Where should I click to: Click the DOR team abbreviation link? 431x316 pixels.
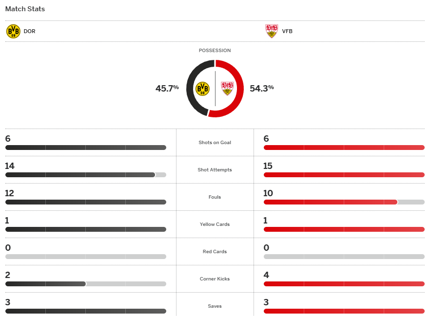point(29,32)
